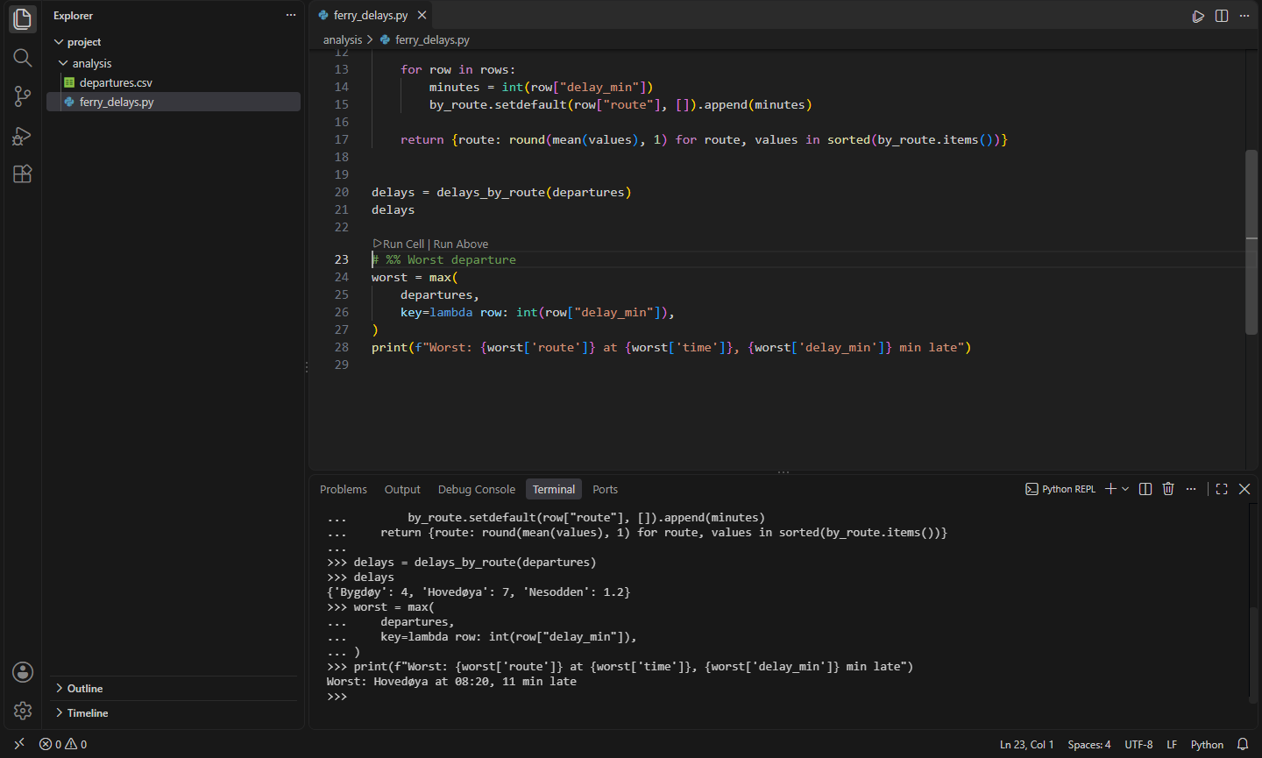Create a new terminal with plus icon
This screenshot has width=1262, height=758.
(1110, 489)
